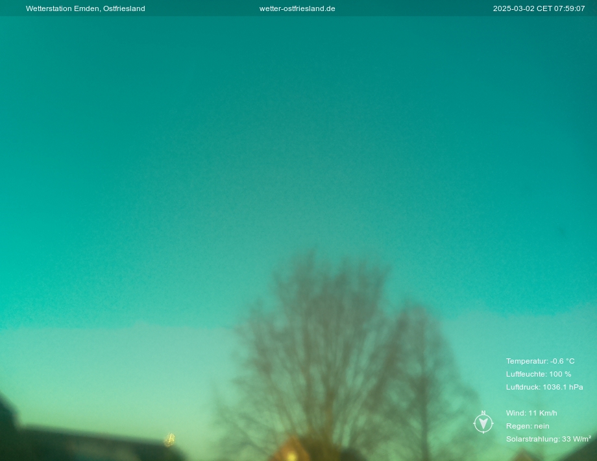Click the glowing street lamp at bottom left
The height and width of the screenshot is (461, 597).
tap(170, 440)
